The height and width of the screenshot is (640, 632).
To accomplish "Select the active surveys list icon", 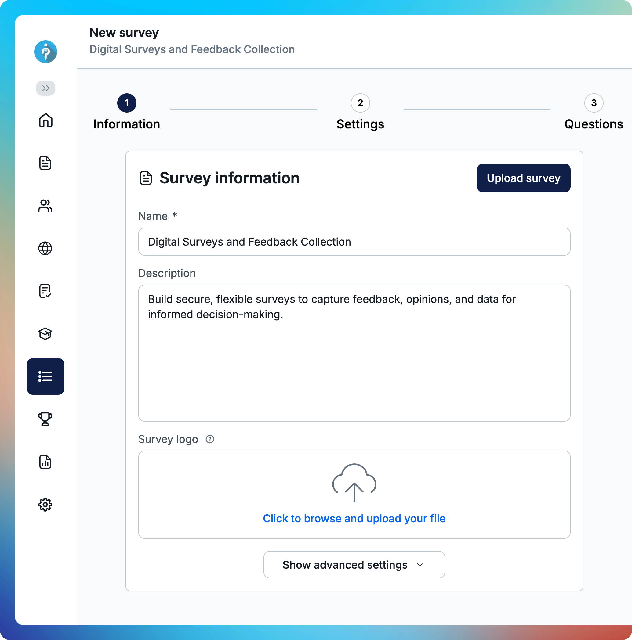I will click(45, 376).
